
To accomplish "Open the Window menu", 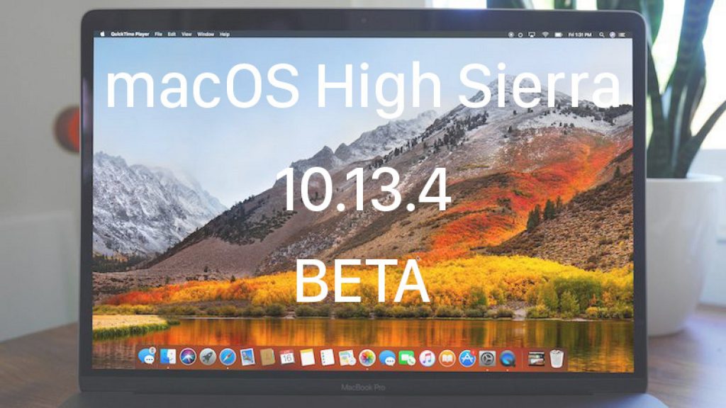I will (206, 34).
